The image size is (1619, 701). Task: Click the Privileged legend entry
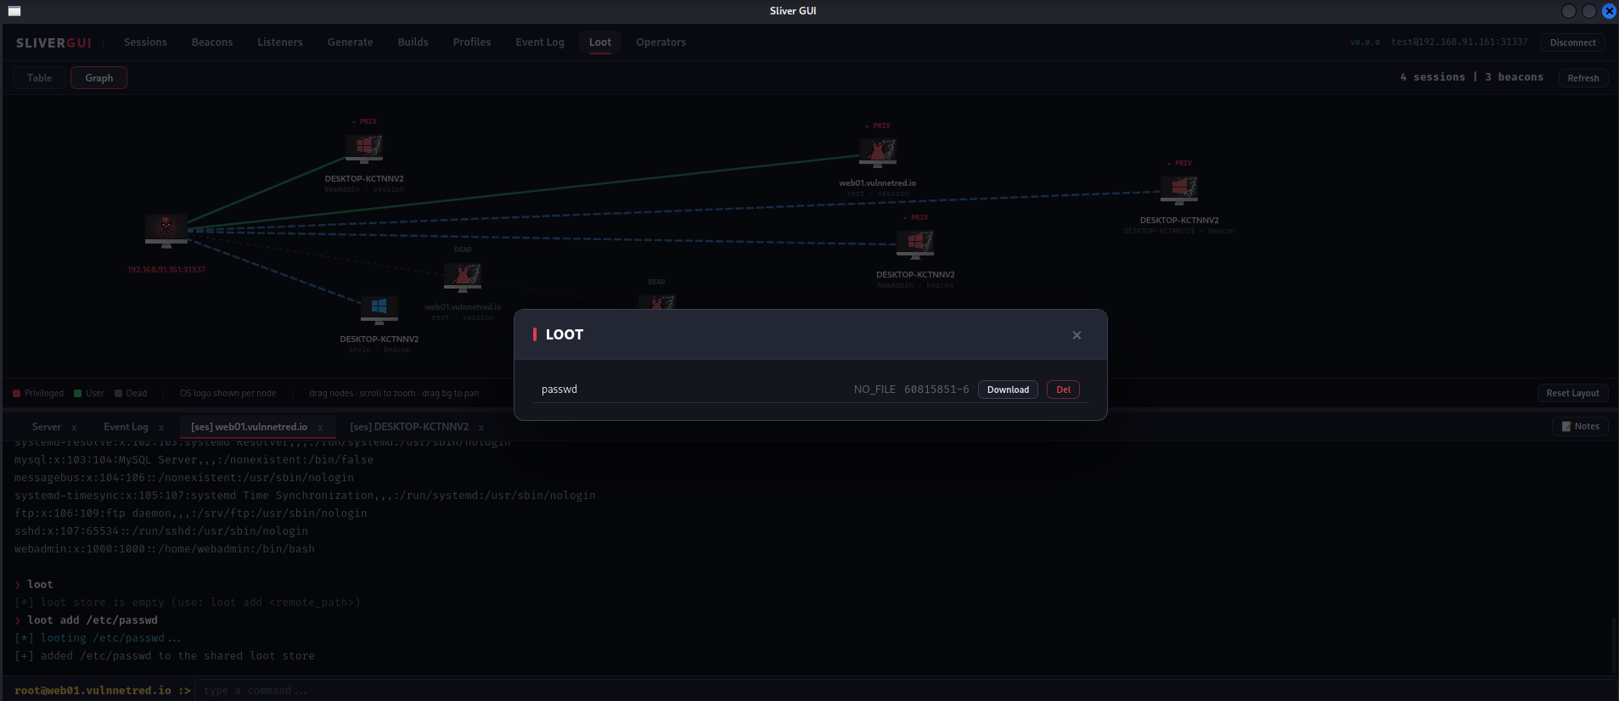38,394
